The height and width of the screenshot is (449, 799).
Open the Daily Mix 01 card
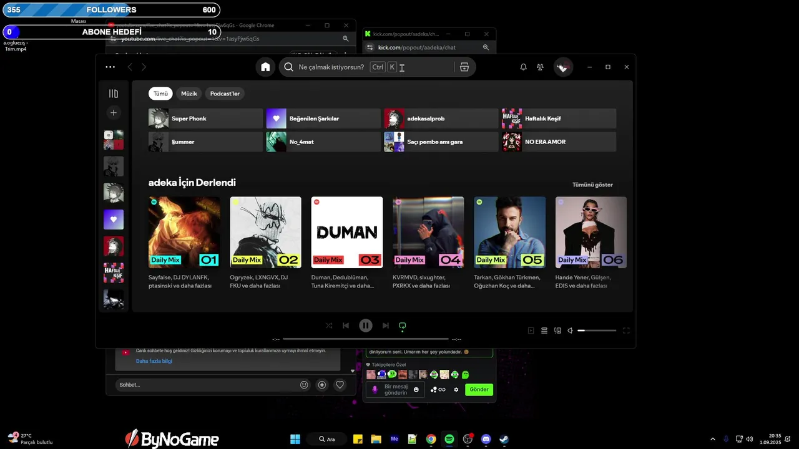[x=184, y=243]
